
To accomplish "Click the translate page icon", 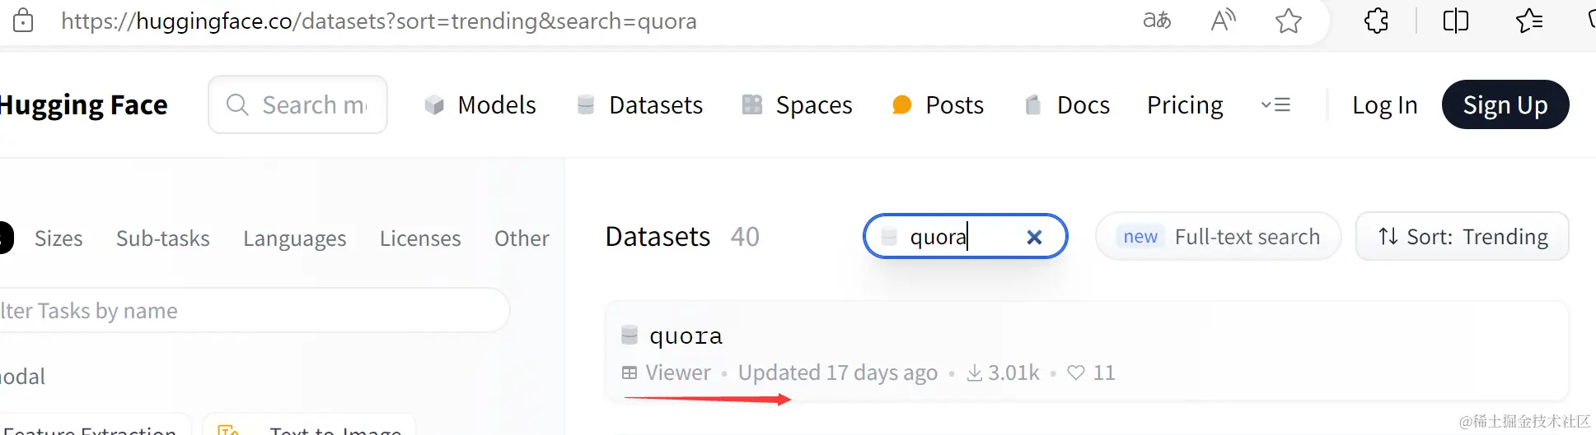I will coord(1157,21).
